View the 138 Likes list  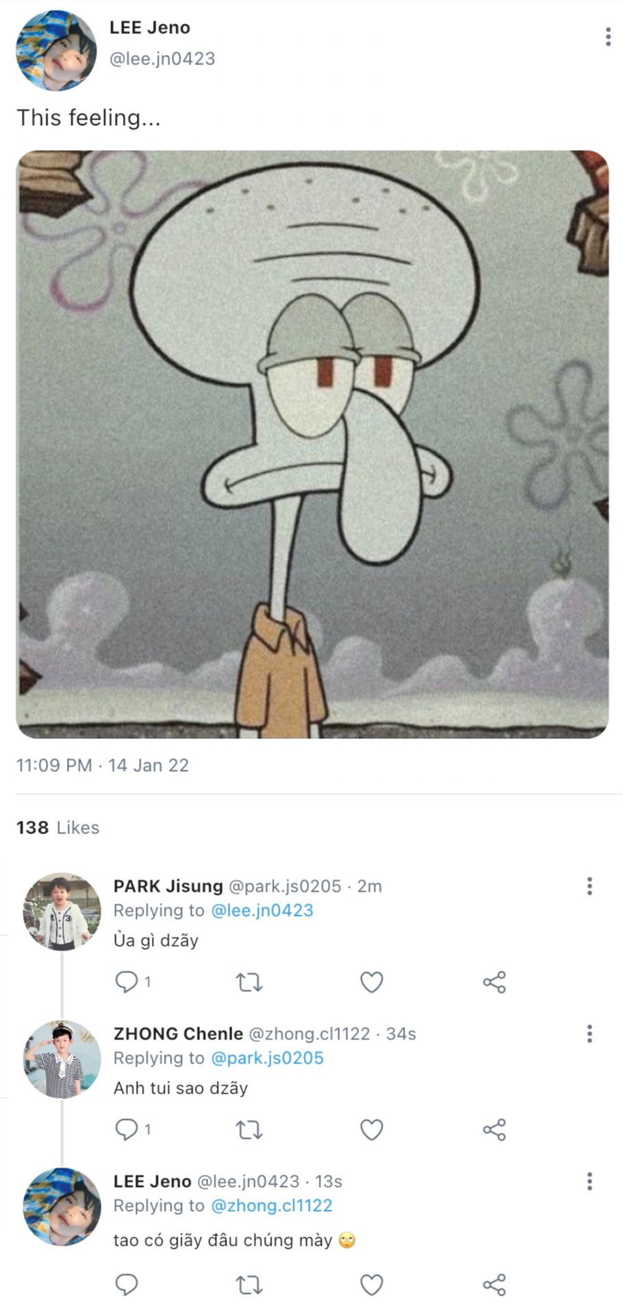click(x=58, y=828)
